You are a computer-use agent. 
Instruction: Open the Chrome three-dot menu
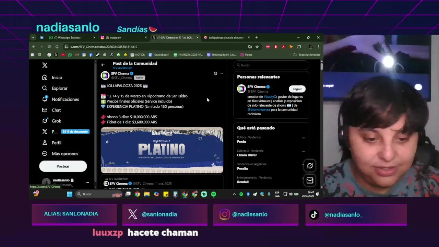[x=318, y=47]
